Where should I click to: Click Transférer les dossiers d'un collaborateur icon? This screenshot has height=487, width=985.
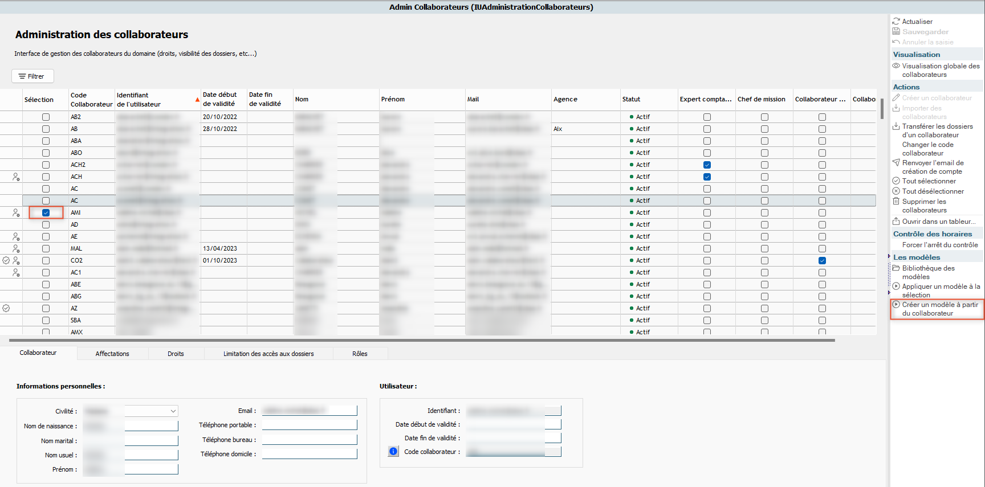(x=896, y=126)
